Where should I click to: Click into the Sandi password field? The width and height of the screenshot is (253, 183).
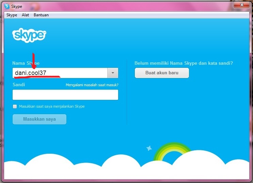65,95
